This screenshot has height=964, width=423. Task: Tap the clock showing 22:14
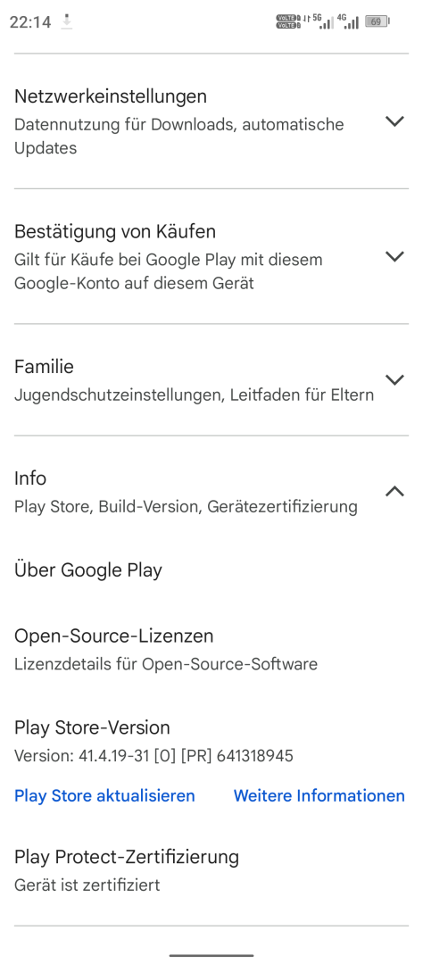coord(30,22)
